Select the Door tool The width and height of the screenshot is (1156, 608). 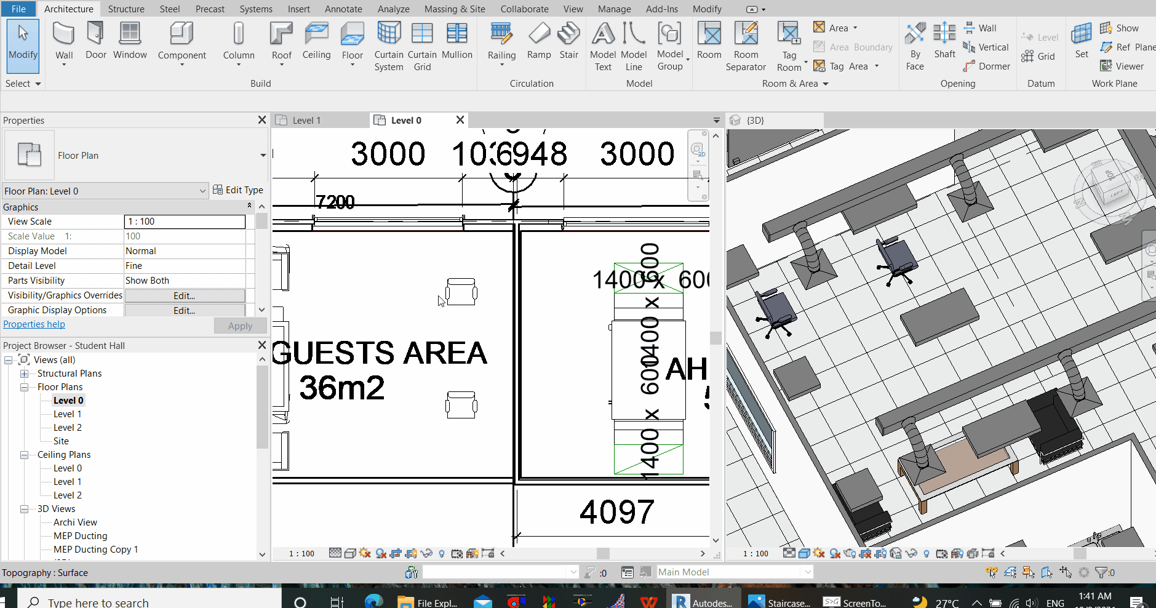95,41
